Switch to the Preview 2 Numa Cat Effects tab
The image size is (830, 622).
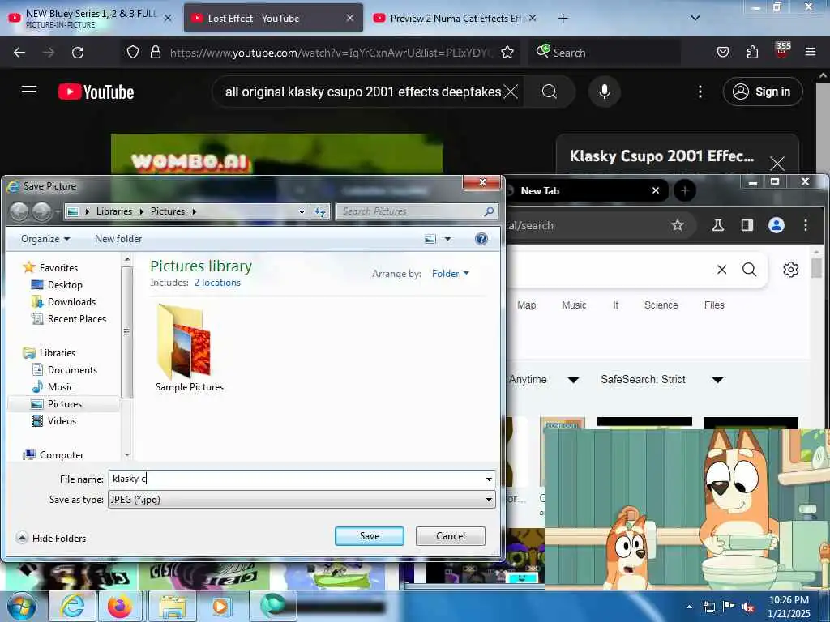(x=457, y=18)
